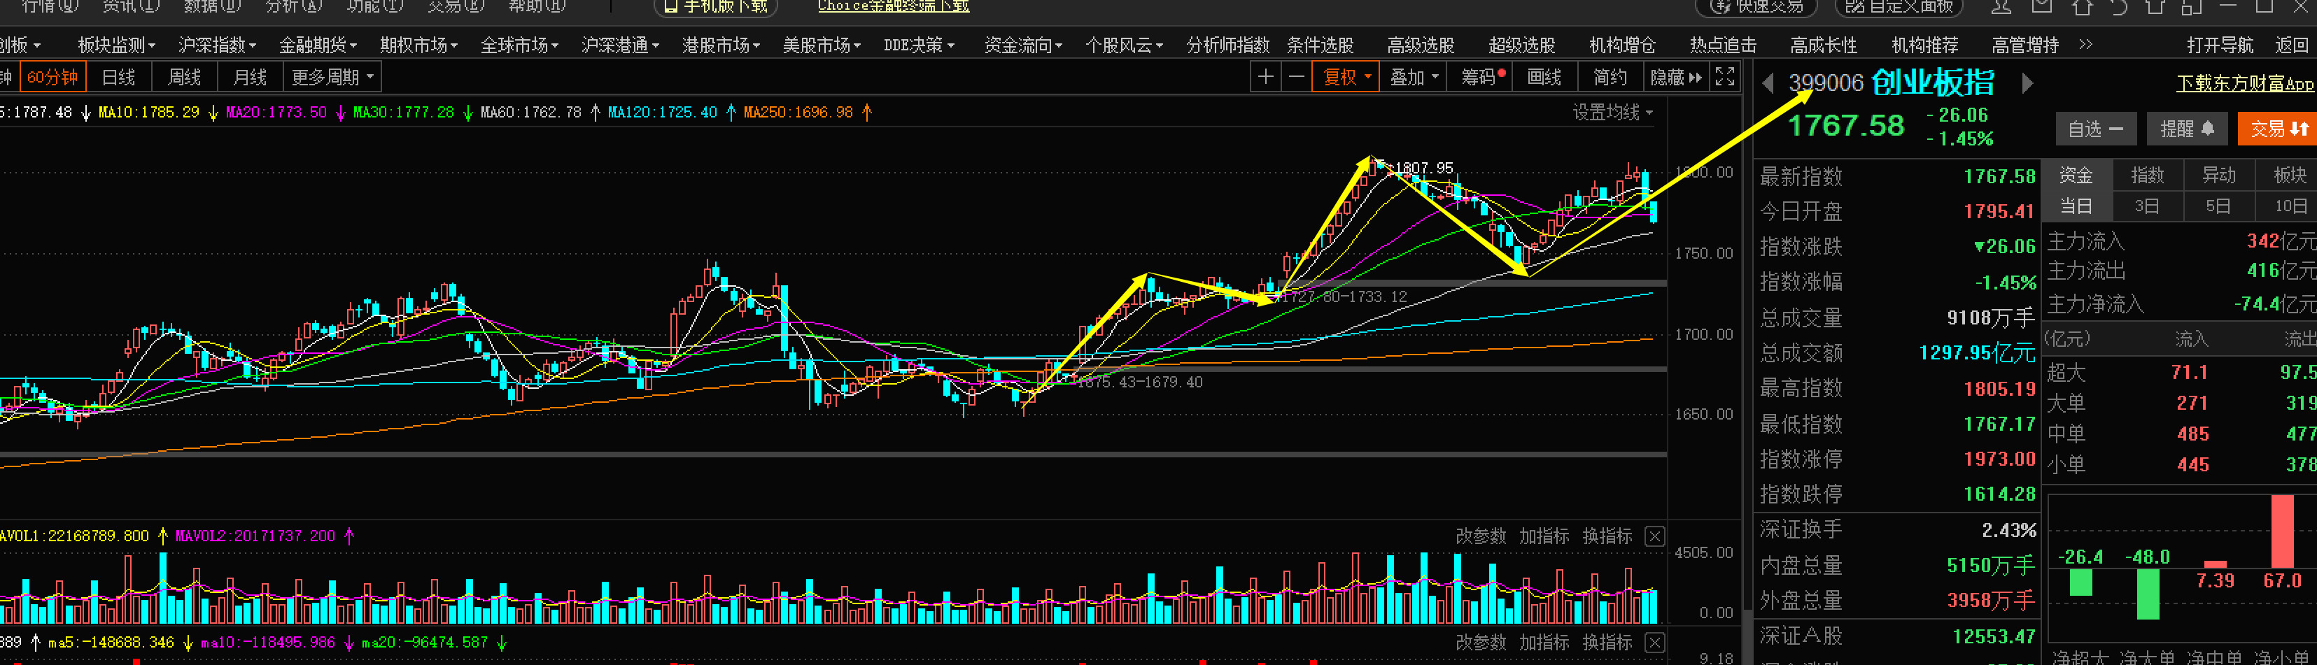Expand 更多周期 period dropdown
Image resolution: width=2317 pixels, height=665 pixels.
[x=332, y=78]
